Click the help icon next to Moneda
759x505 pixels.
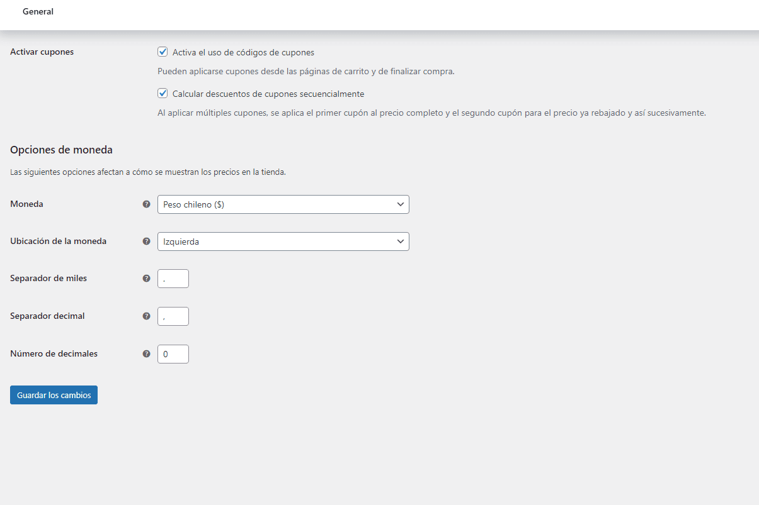146,204
